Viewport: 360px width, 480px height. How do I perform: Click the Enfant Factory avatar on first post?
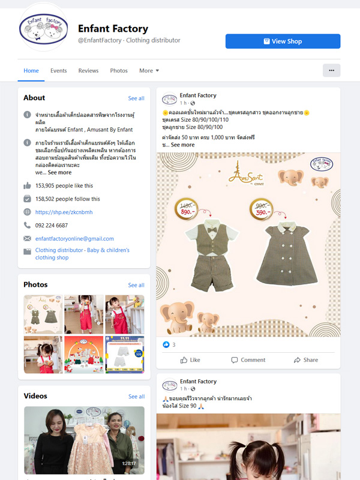point(169,99)
